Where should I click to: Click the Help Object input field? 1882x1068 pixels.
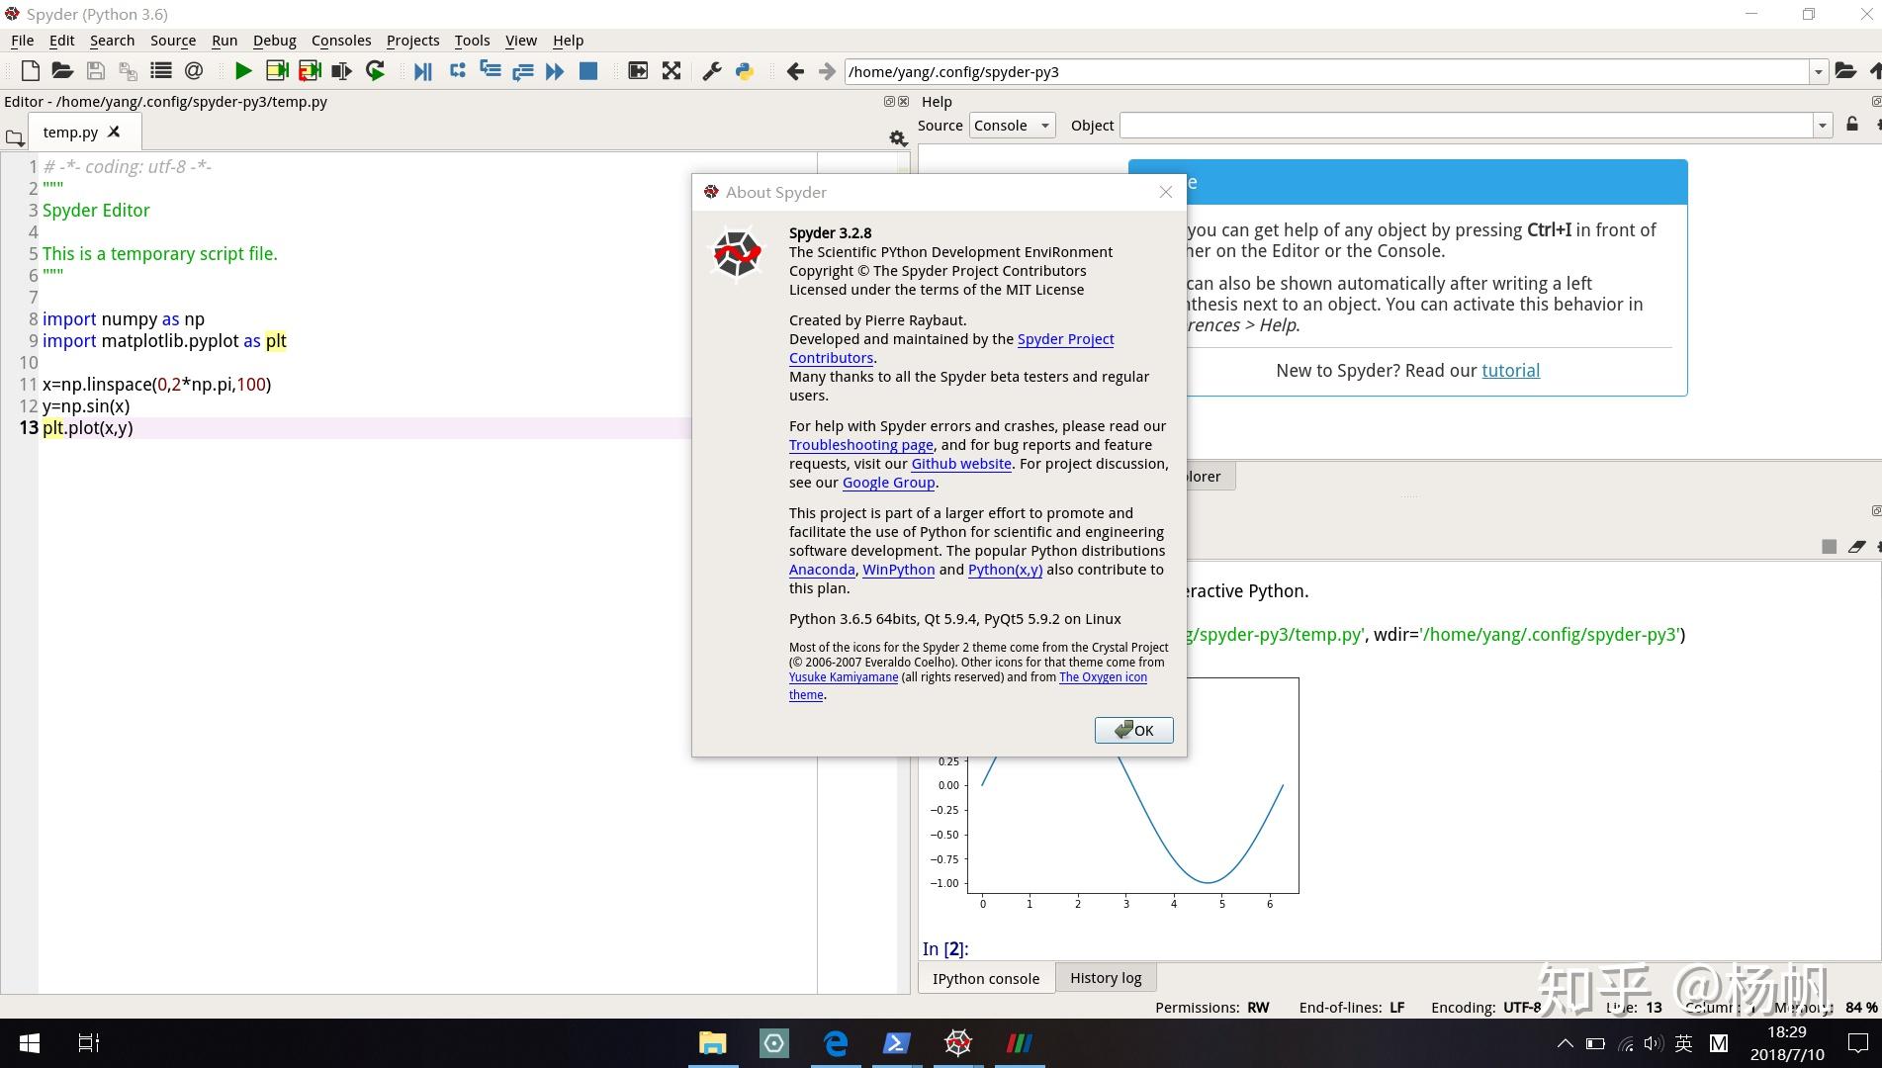click(x=1467, y=126)
